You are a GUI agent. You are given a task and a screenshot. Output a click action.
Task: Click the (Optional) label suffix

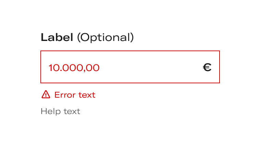coord(105,38)
